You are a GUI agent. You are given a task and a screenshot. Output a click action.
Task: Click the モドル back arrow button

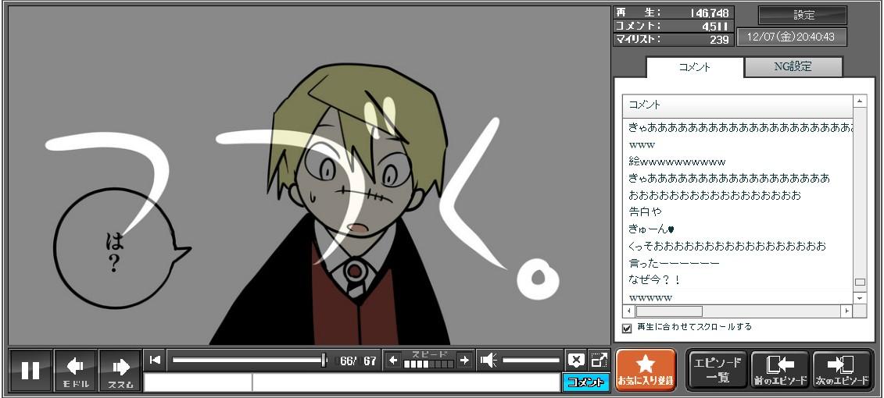(x=76, y=370)
